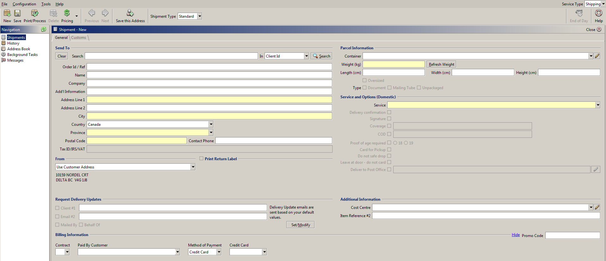Click the Hide link in Billing Information
606x261 pixels.
516,235
